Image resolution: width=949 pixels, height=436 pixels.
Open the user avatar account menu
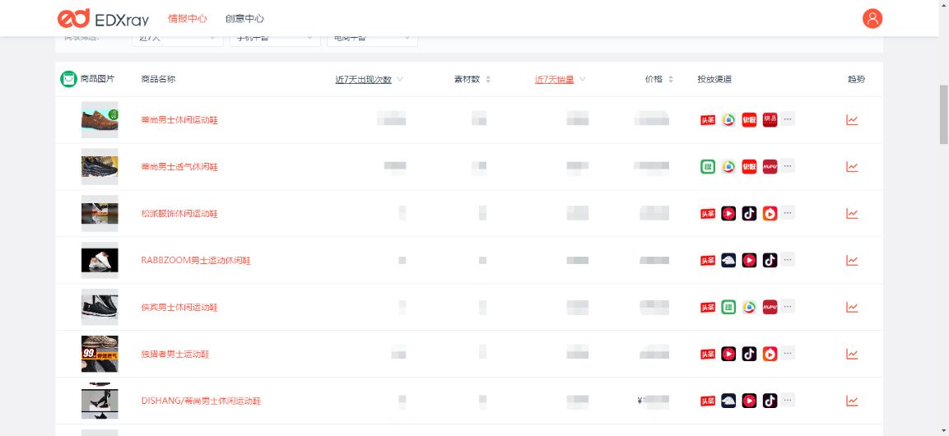click(872, 18)
